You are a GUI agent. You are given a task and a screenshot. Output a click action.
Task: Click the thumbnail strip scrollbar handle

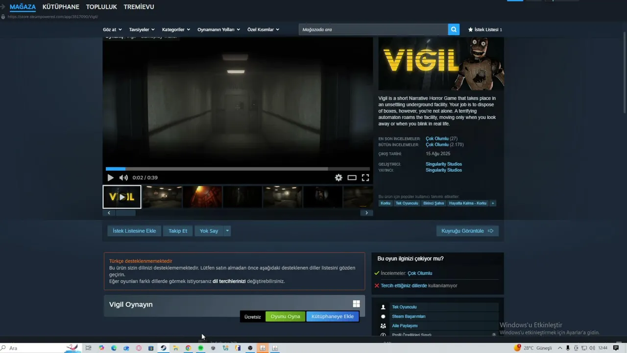point(125,213)
